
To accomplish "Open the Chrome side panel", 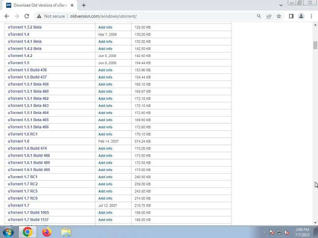I will pyautogui.click(x=291, y=16).
